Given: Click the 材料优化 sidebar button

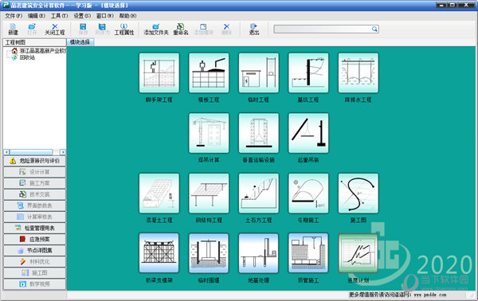Looking at the screenshot, I should [x=34, y=262].
